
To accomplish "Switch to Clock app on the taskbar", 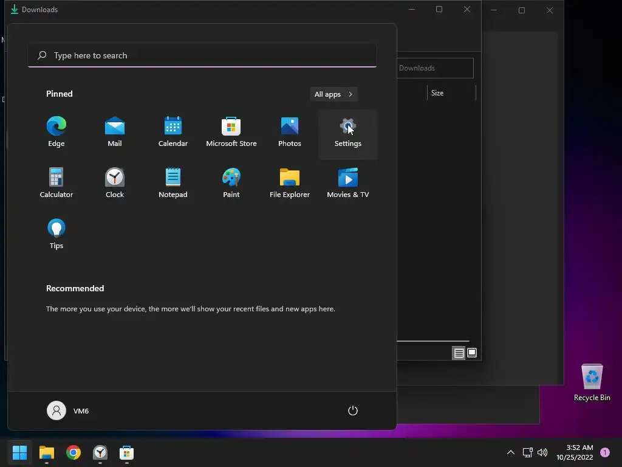I will [x=100, y=452].
